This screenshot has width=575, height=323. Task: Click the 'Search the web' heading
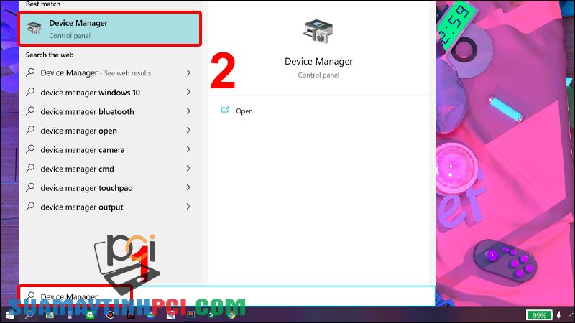click(50, 55)
